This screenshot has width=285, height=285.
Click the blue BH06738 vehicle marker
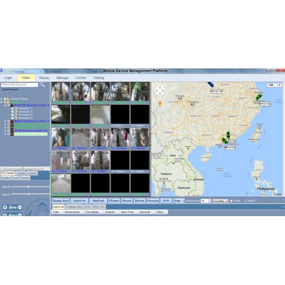click(x=211, y=85)
